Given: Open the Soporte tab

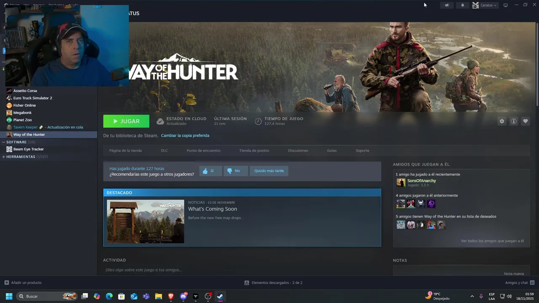Looking at the screenshot, I should (363, 151).
